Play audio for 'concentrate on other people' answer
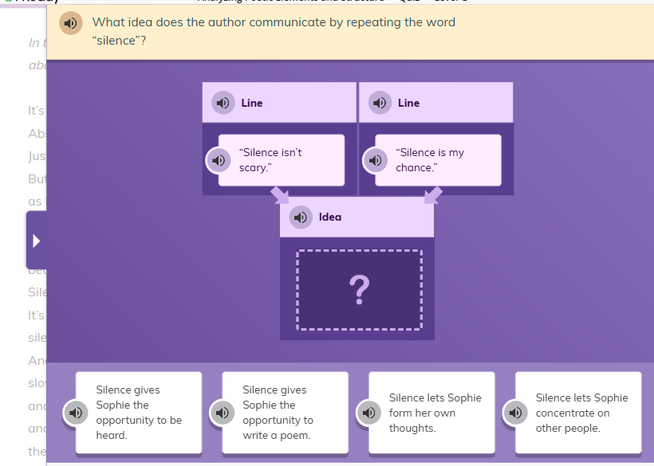The width and height of the screenshot is (654, 466). (x=515, y=413)
